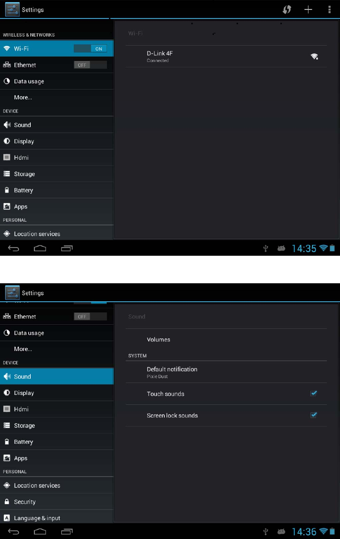Turn on Ethernet switch on the Wi-Fi screen
The height and width of the screenshot is (539, 340).
pos(90,65)
